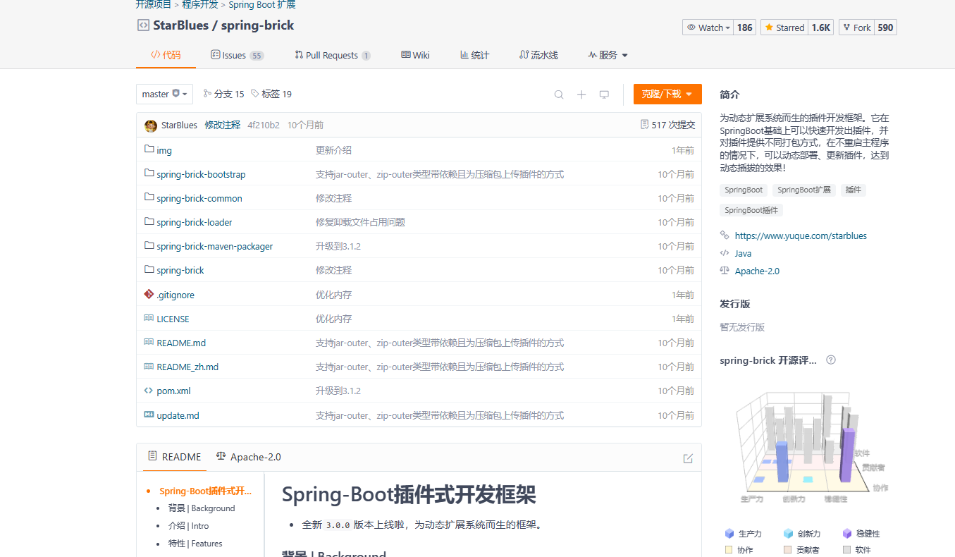Open the README_zh.md file
Viewport: 955px width, 557px height.
(187, 367)
